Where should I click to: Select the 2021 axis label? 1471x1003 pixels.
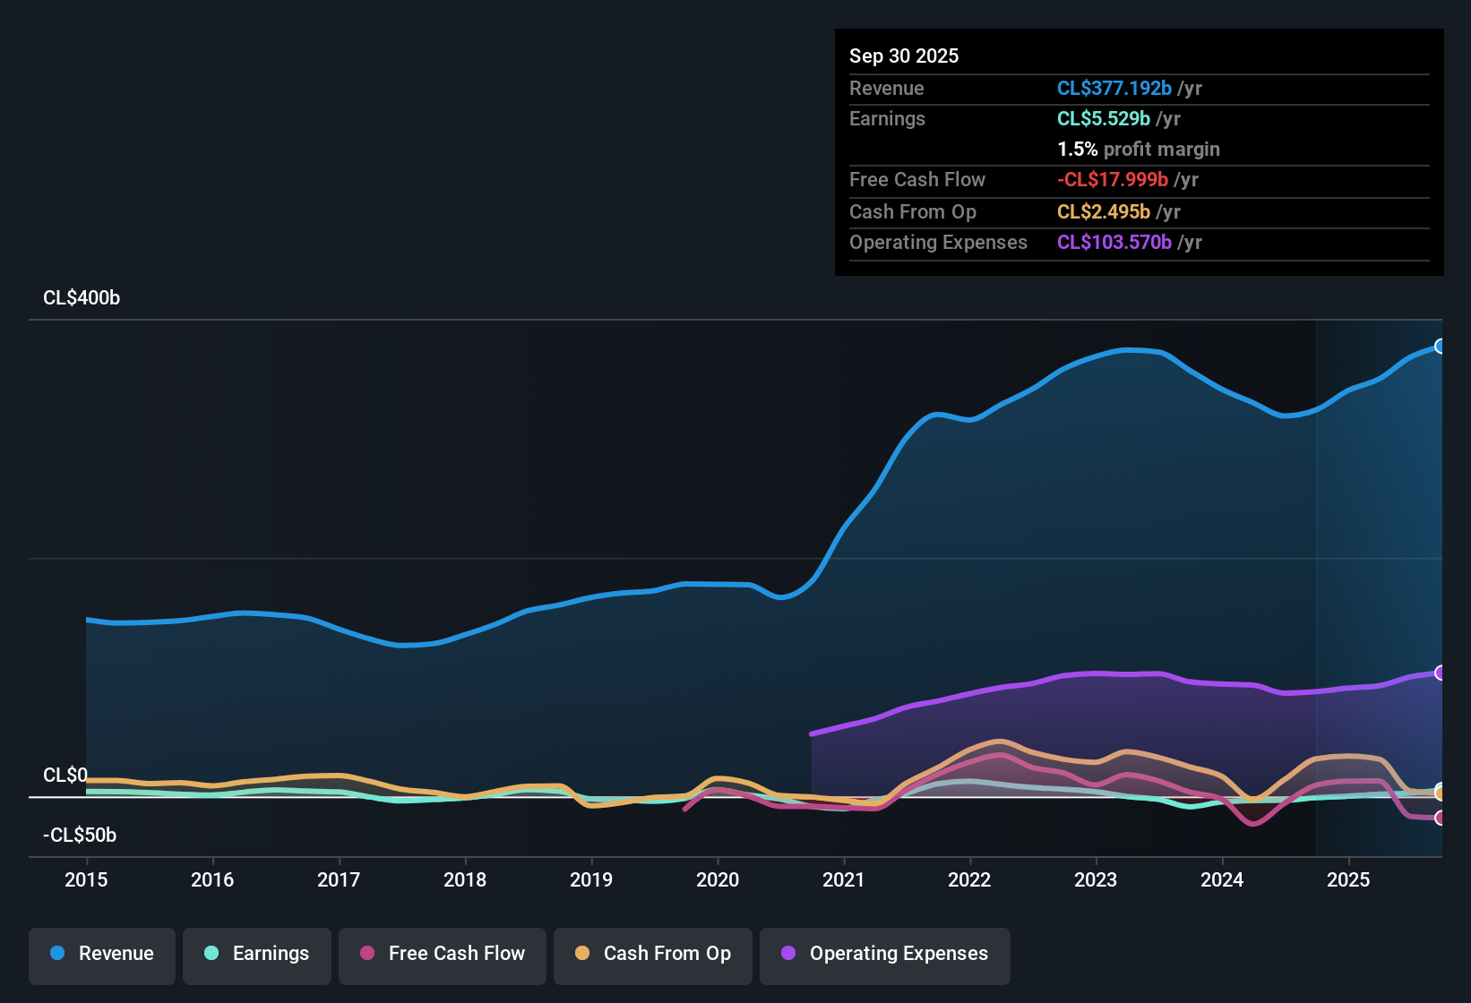pyautogui.click(x=845, y=880)
